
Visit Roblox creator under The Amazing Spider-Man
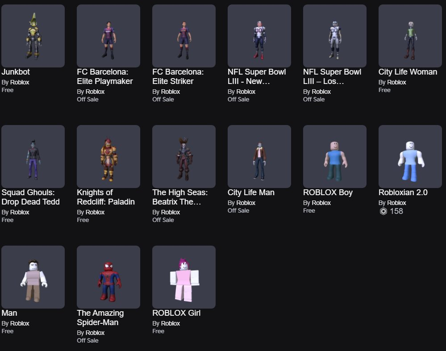coord(95,333)
